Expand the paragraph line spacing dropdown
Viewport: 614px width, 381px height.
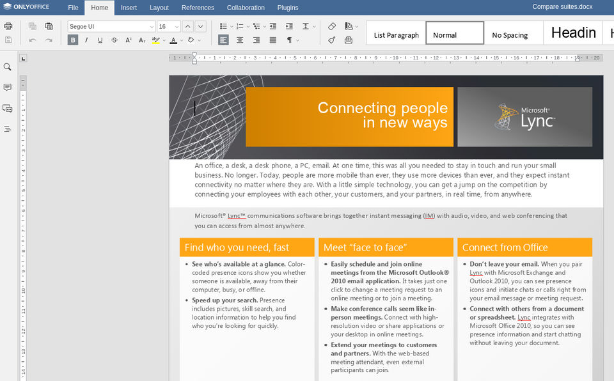click(x=308, y=26)
